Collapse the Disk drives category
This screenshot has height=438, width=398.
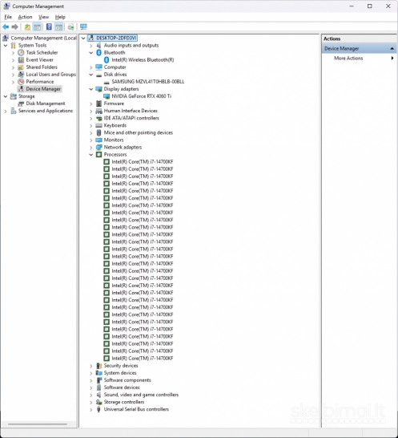point(91,75)
